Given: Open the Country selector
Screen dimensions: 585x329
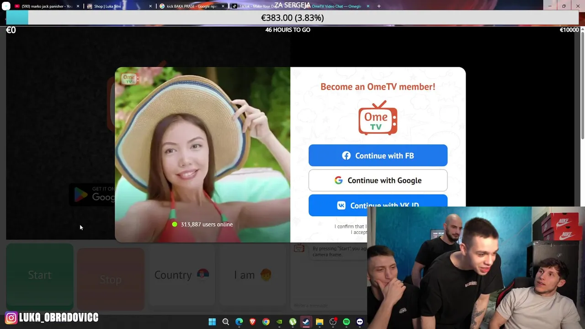Looking at the screenshot, I should (181, 275).
